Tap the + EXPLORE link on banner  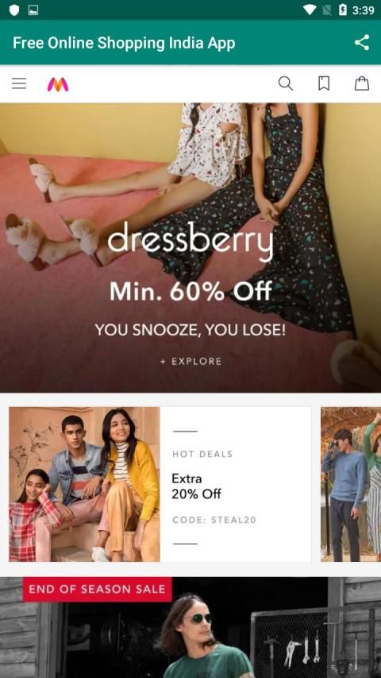click(x=190, y=362)
